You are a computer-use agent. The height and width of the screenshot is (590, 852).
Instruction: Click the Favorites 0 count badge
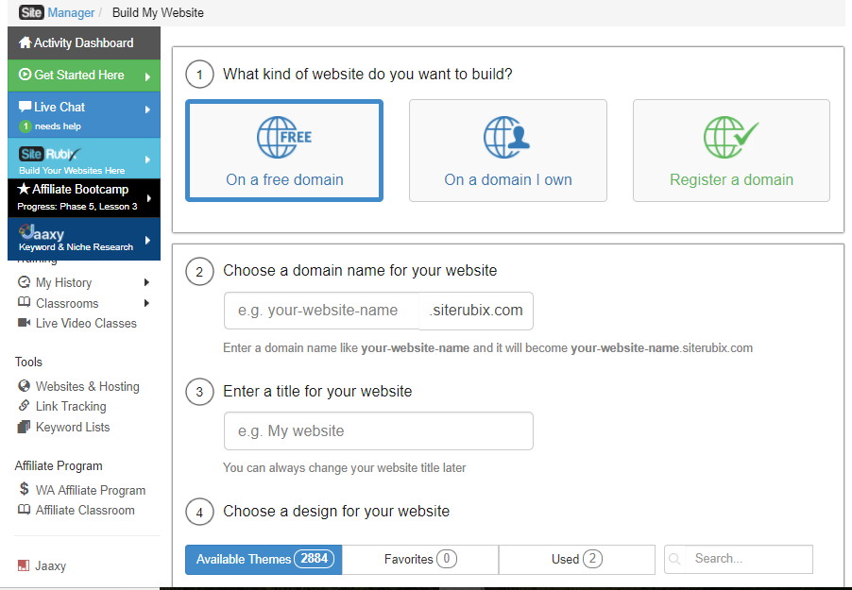(447, 559)
